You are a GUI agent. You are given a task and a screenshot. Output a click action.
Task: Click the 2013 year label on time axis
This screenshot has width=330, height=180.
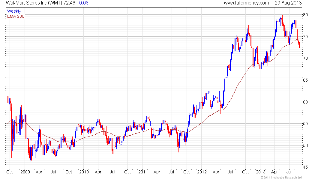click(x=260, y=172)
